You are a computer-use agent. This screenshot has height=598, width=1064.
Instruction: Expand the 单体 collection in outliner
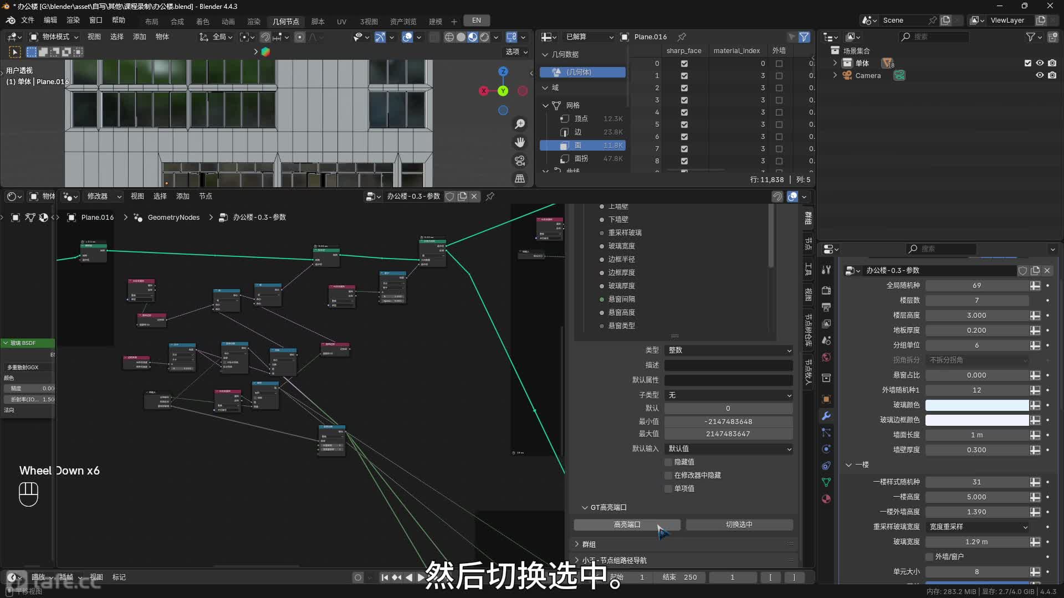click(x=835, y=63)
